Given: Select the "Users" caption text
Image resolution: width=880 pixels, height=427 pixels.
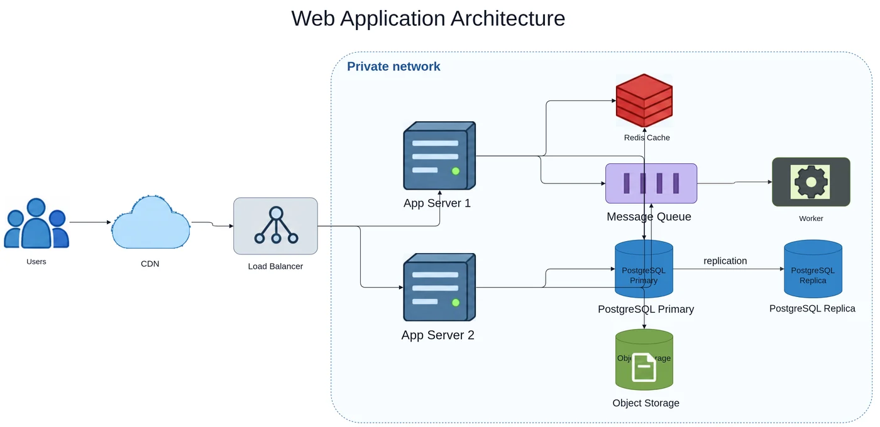Looking at the screenshot, I should (x=36, y=261).
